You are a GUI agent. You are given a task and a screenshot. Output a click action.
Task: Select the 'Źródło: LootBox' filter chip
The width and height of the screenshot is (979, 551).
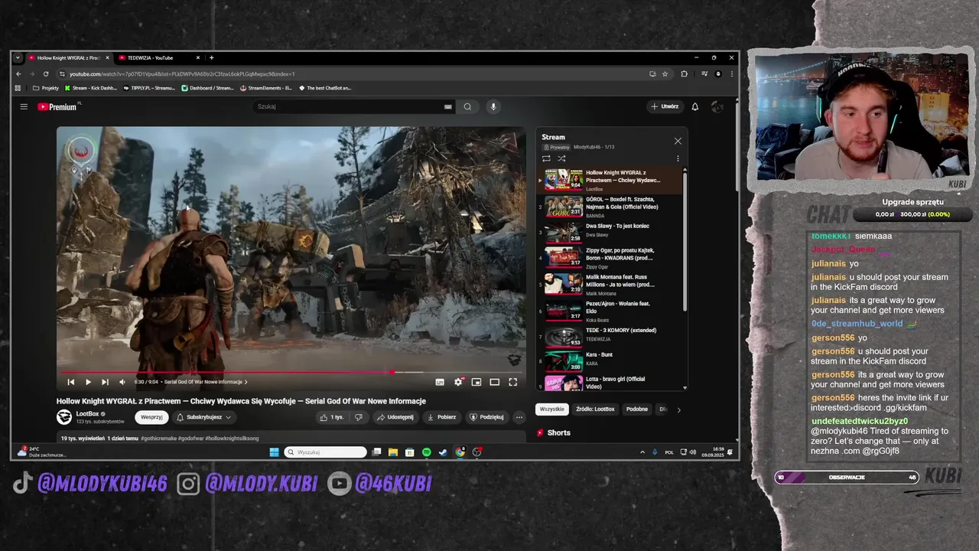[595, 409]
